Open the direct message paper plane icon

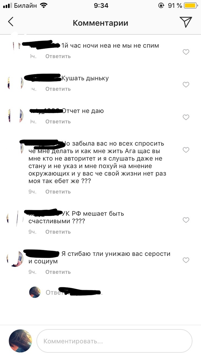(x=185, y=22)
